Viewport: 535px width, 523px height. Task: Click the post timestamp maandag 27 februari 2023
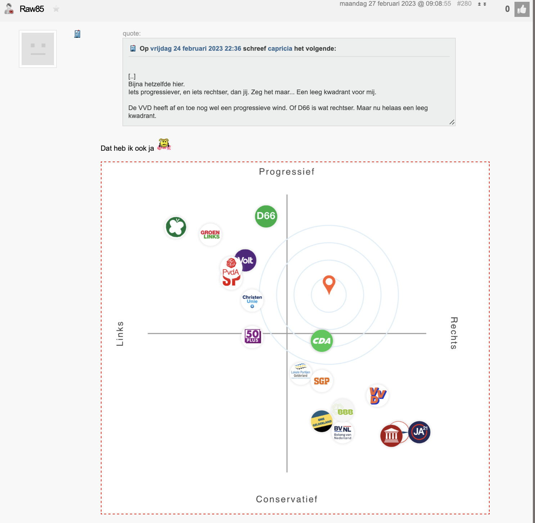tap(395, 4)
